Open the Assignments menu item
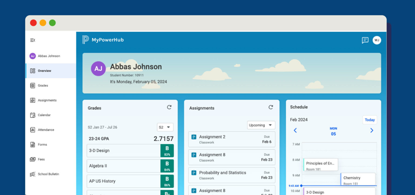The width and height of the screenshot is (415, 195). pos(51,100)
